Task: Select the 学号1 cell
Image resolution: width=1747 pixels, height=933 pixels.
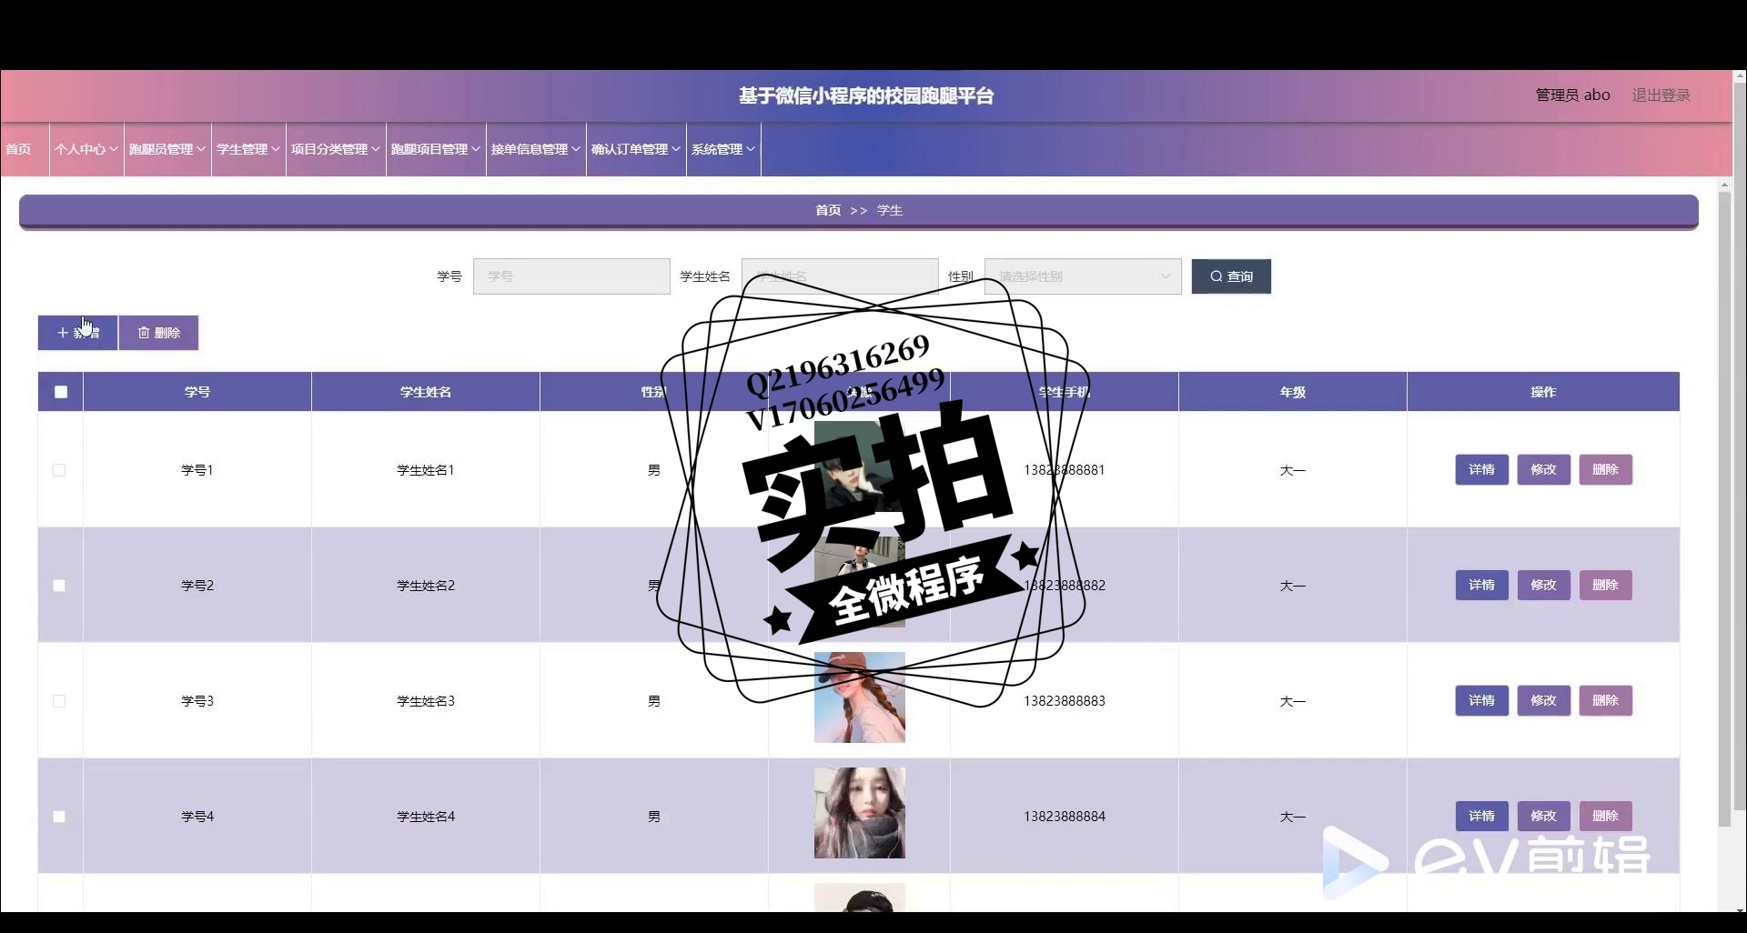Action: tap(197, 470)
